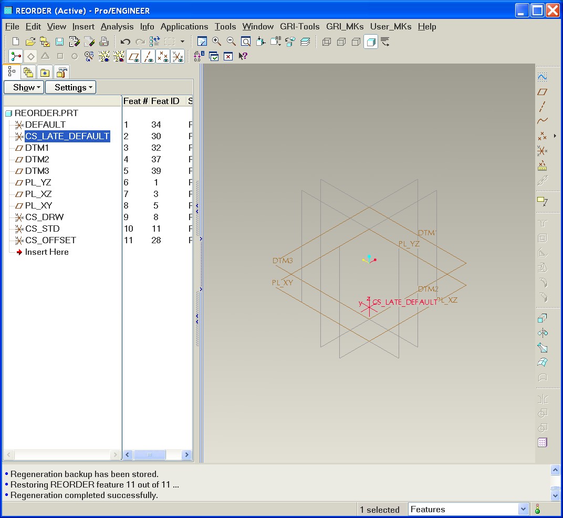Image resolution: width=563 pixels, height=518 pixels.
Task: Click the Annotation feature tool icon
Action: point(542,201)
